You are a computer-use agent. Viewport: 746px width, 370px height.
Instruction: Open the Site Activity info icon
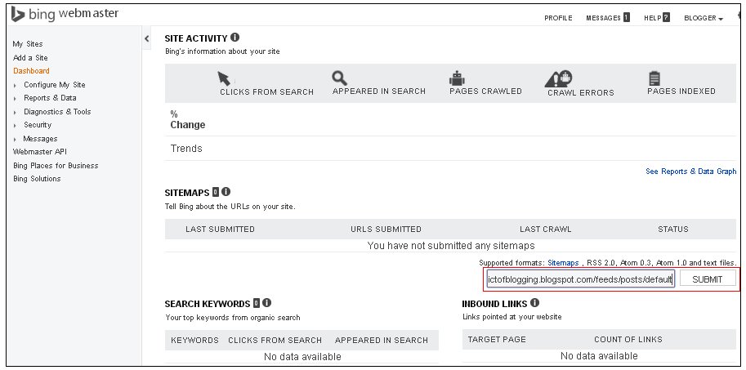(x=235, y=37)
